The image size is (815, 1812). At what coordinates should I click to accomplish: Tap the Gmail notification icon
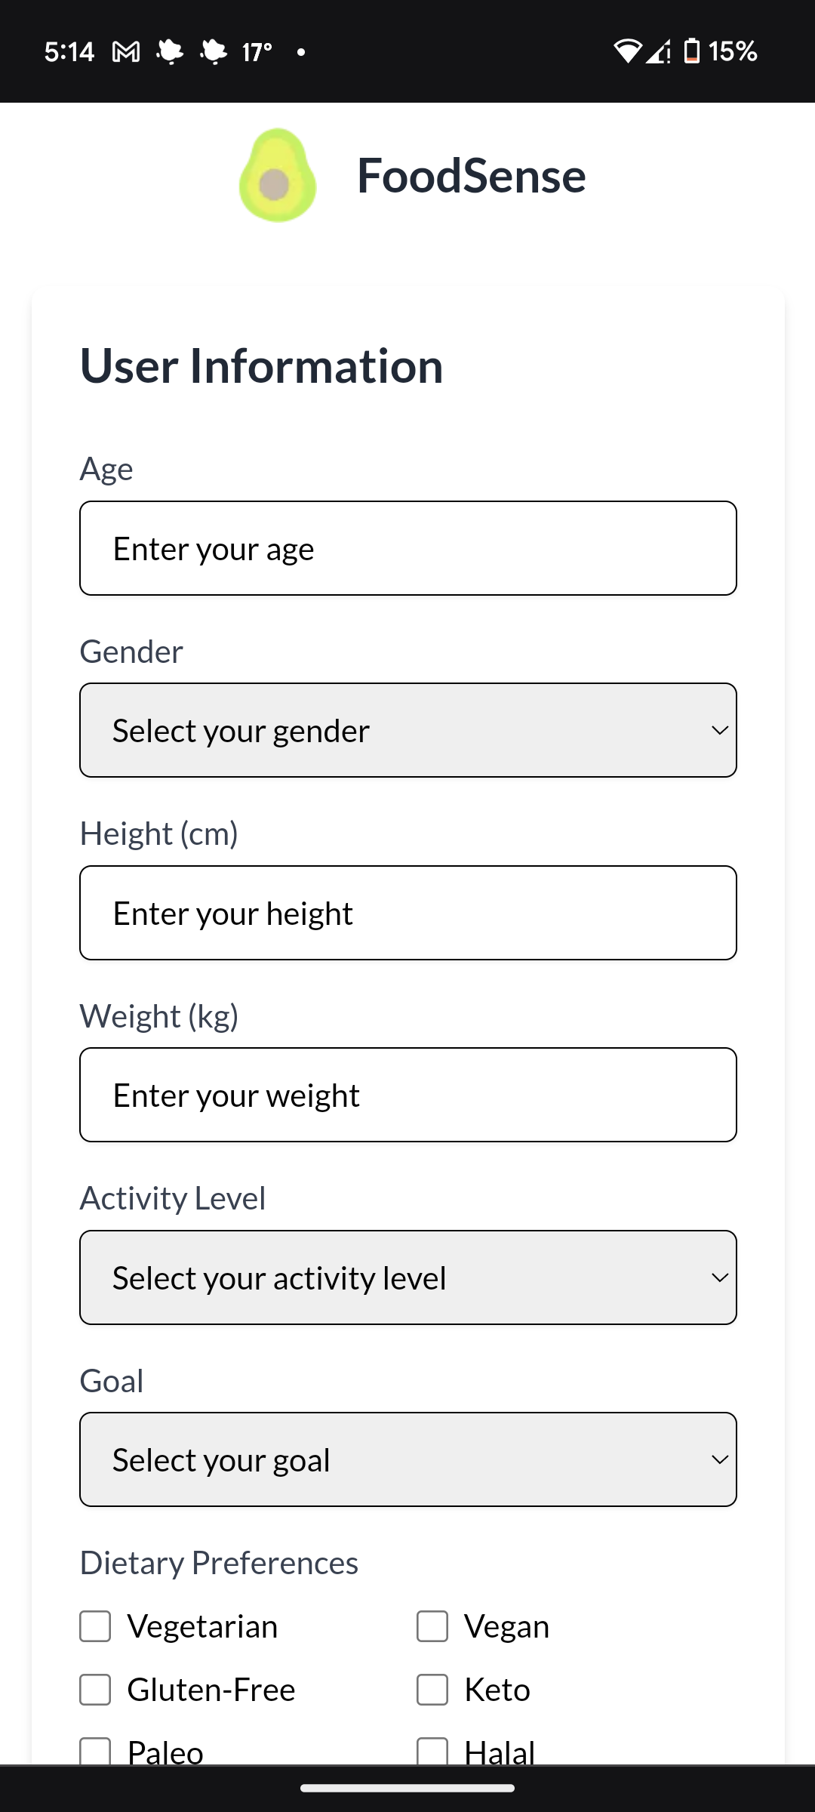pos(125,52)
